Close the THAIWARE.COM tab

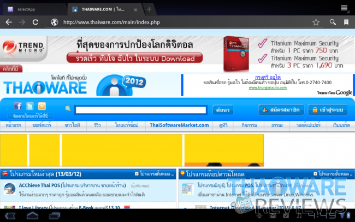click(135, 10)
